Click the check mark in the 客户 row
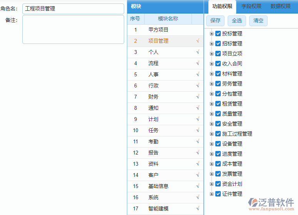The width and height of the screenshot is (298, 215). (198, 175)
